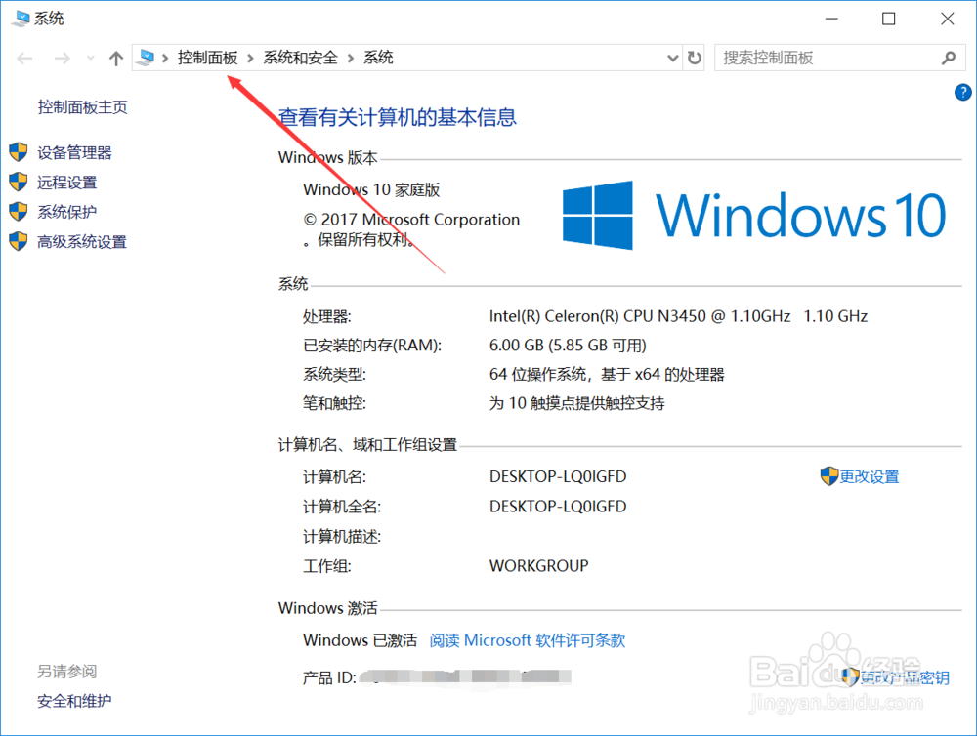Select the WORKGROUP value
This screenshot has height=736, width=977.
[x=539, y=566]
